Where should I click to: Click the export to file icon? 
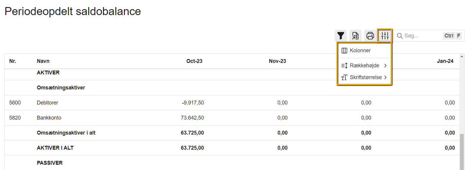tap(355, 36)
